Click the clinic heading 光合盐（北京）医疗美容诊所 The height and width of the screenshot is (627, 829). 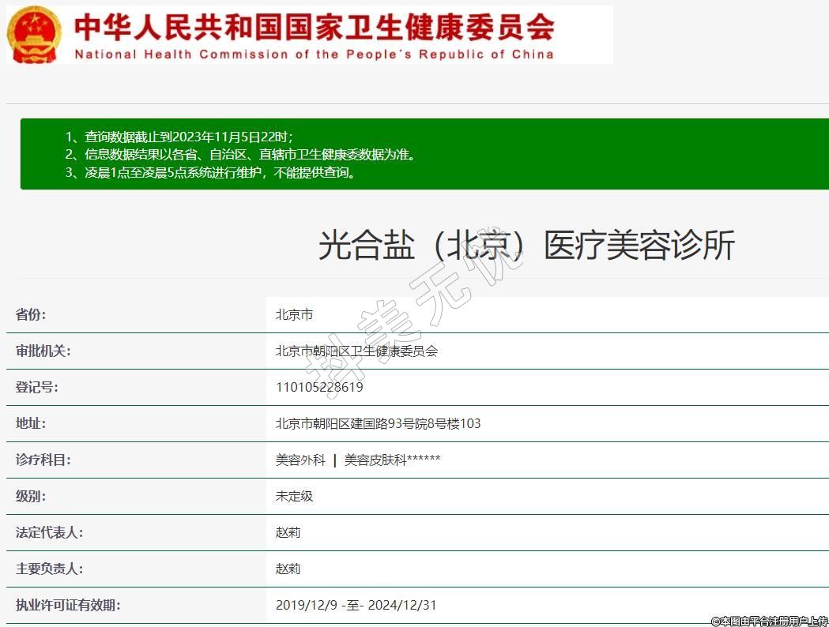click(x=526, y=246)
